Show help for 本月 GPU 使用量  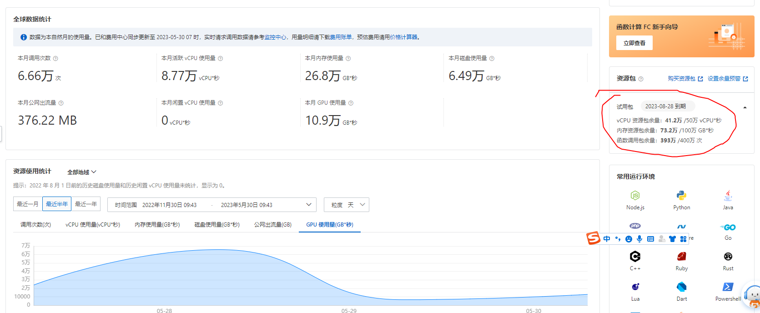point(351,103)
